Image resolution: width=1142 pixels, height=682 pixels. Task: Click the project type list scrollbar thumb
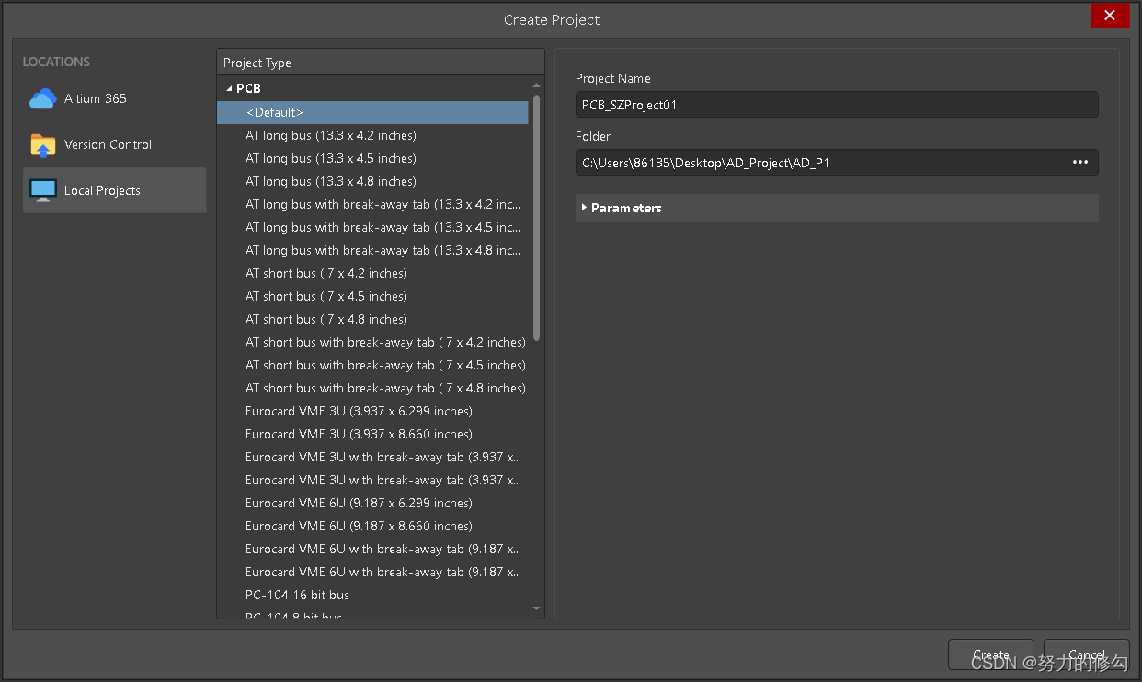pos(537,218)
